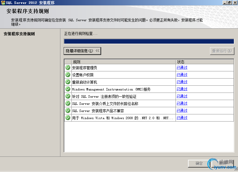238x172 pixels.
Task: Open 已通过 link for 安装程序产品不兼容
Action: (x=182, y=110)
